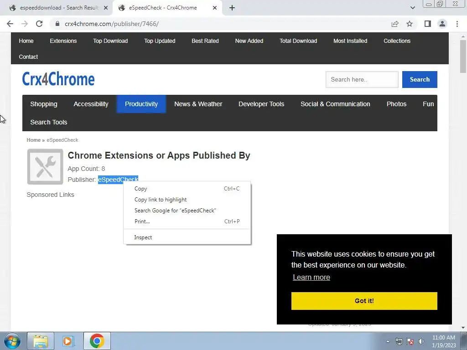467x350 pixels.
Task: Click the Search here input field
Action: coord(362,79)
